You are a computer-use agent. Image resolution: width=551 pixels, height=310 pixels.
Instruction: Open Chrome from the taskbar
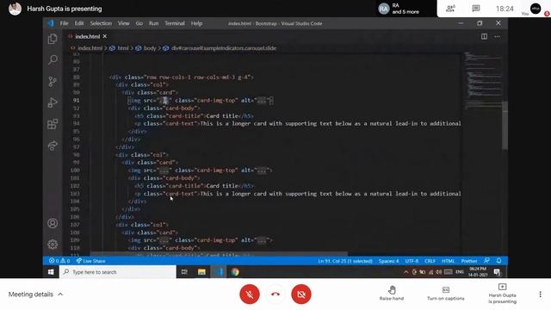coord(235,272)
